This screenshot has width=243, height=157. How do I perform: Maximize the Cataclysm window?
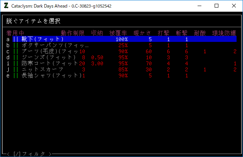pyautogui.click(x=217, y=6)
